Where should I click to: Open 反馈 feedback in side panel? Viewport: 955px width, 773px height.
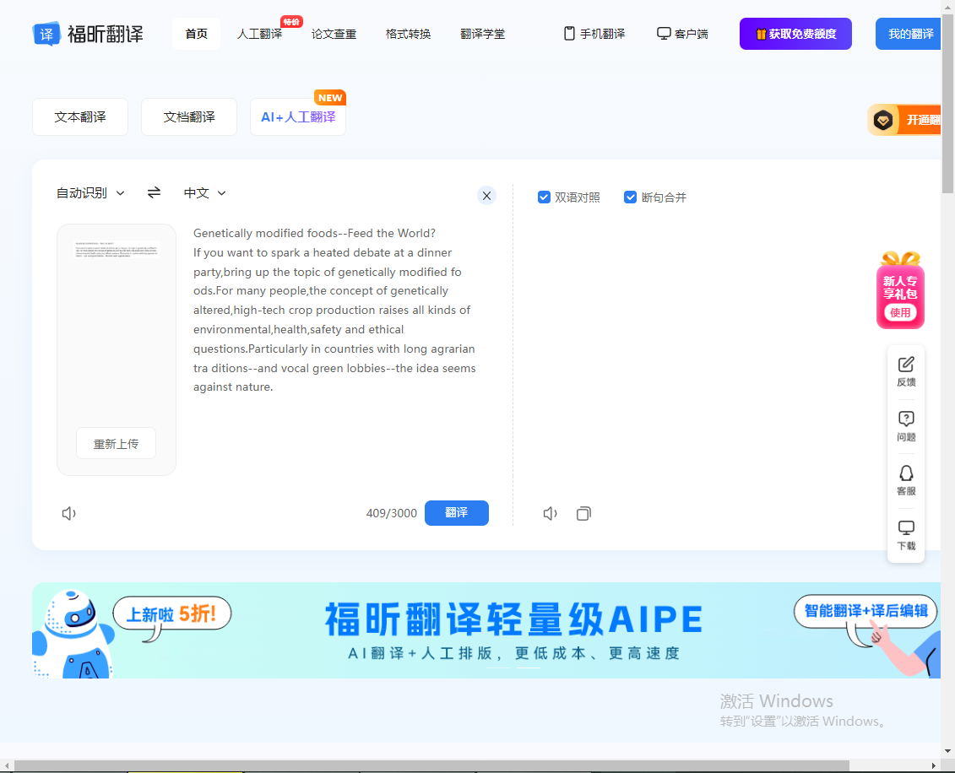tap(906, 371)
